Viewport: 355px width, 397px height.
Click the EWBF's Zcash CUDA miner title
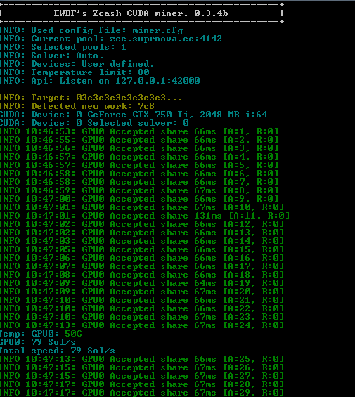pos(141,13)
